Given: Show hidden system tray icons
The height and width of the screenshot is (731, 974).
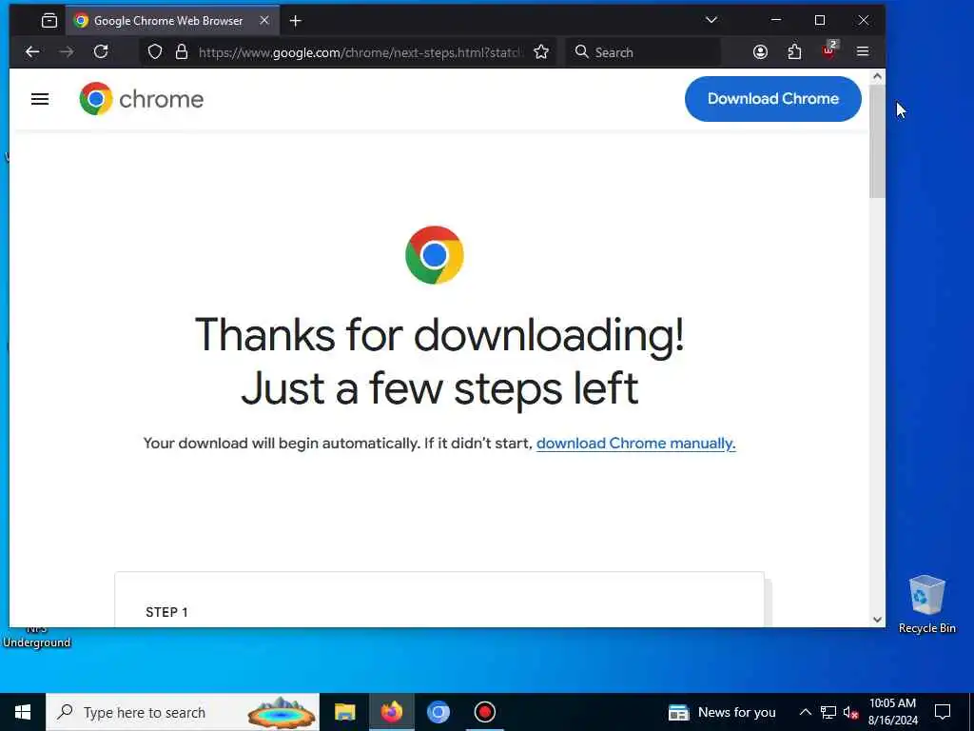Looking at the screenshot, I should click(805, 712).
